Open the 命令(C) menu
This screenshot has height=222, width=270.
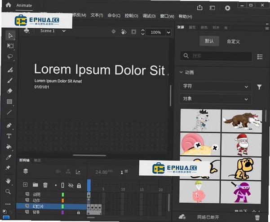(x=114, y=16)
